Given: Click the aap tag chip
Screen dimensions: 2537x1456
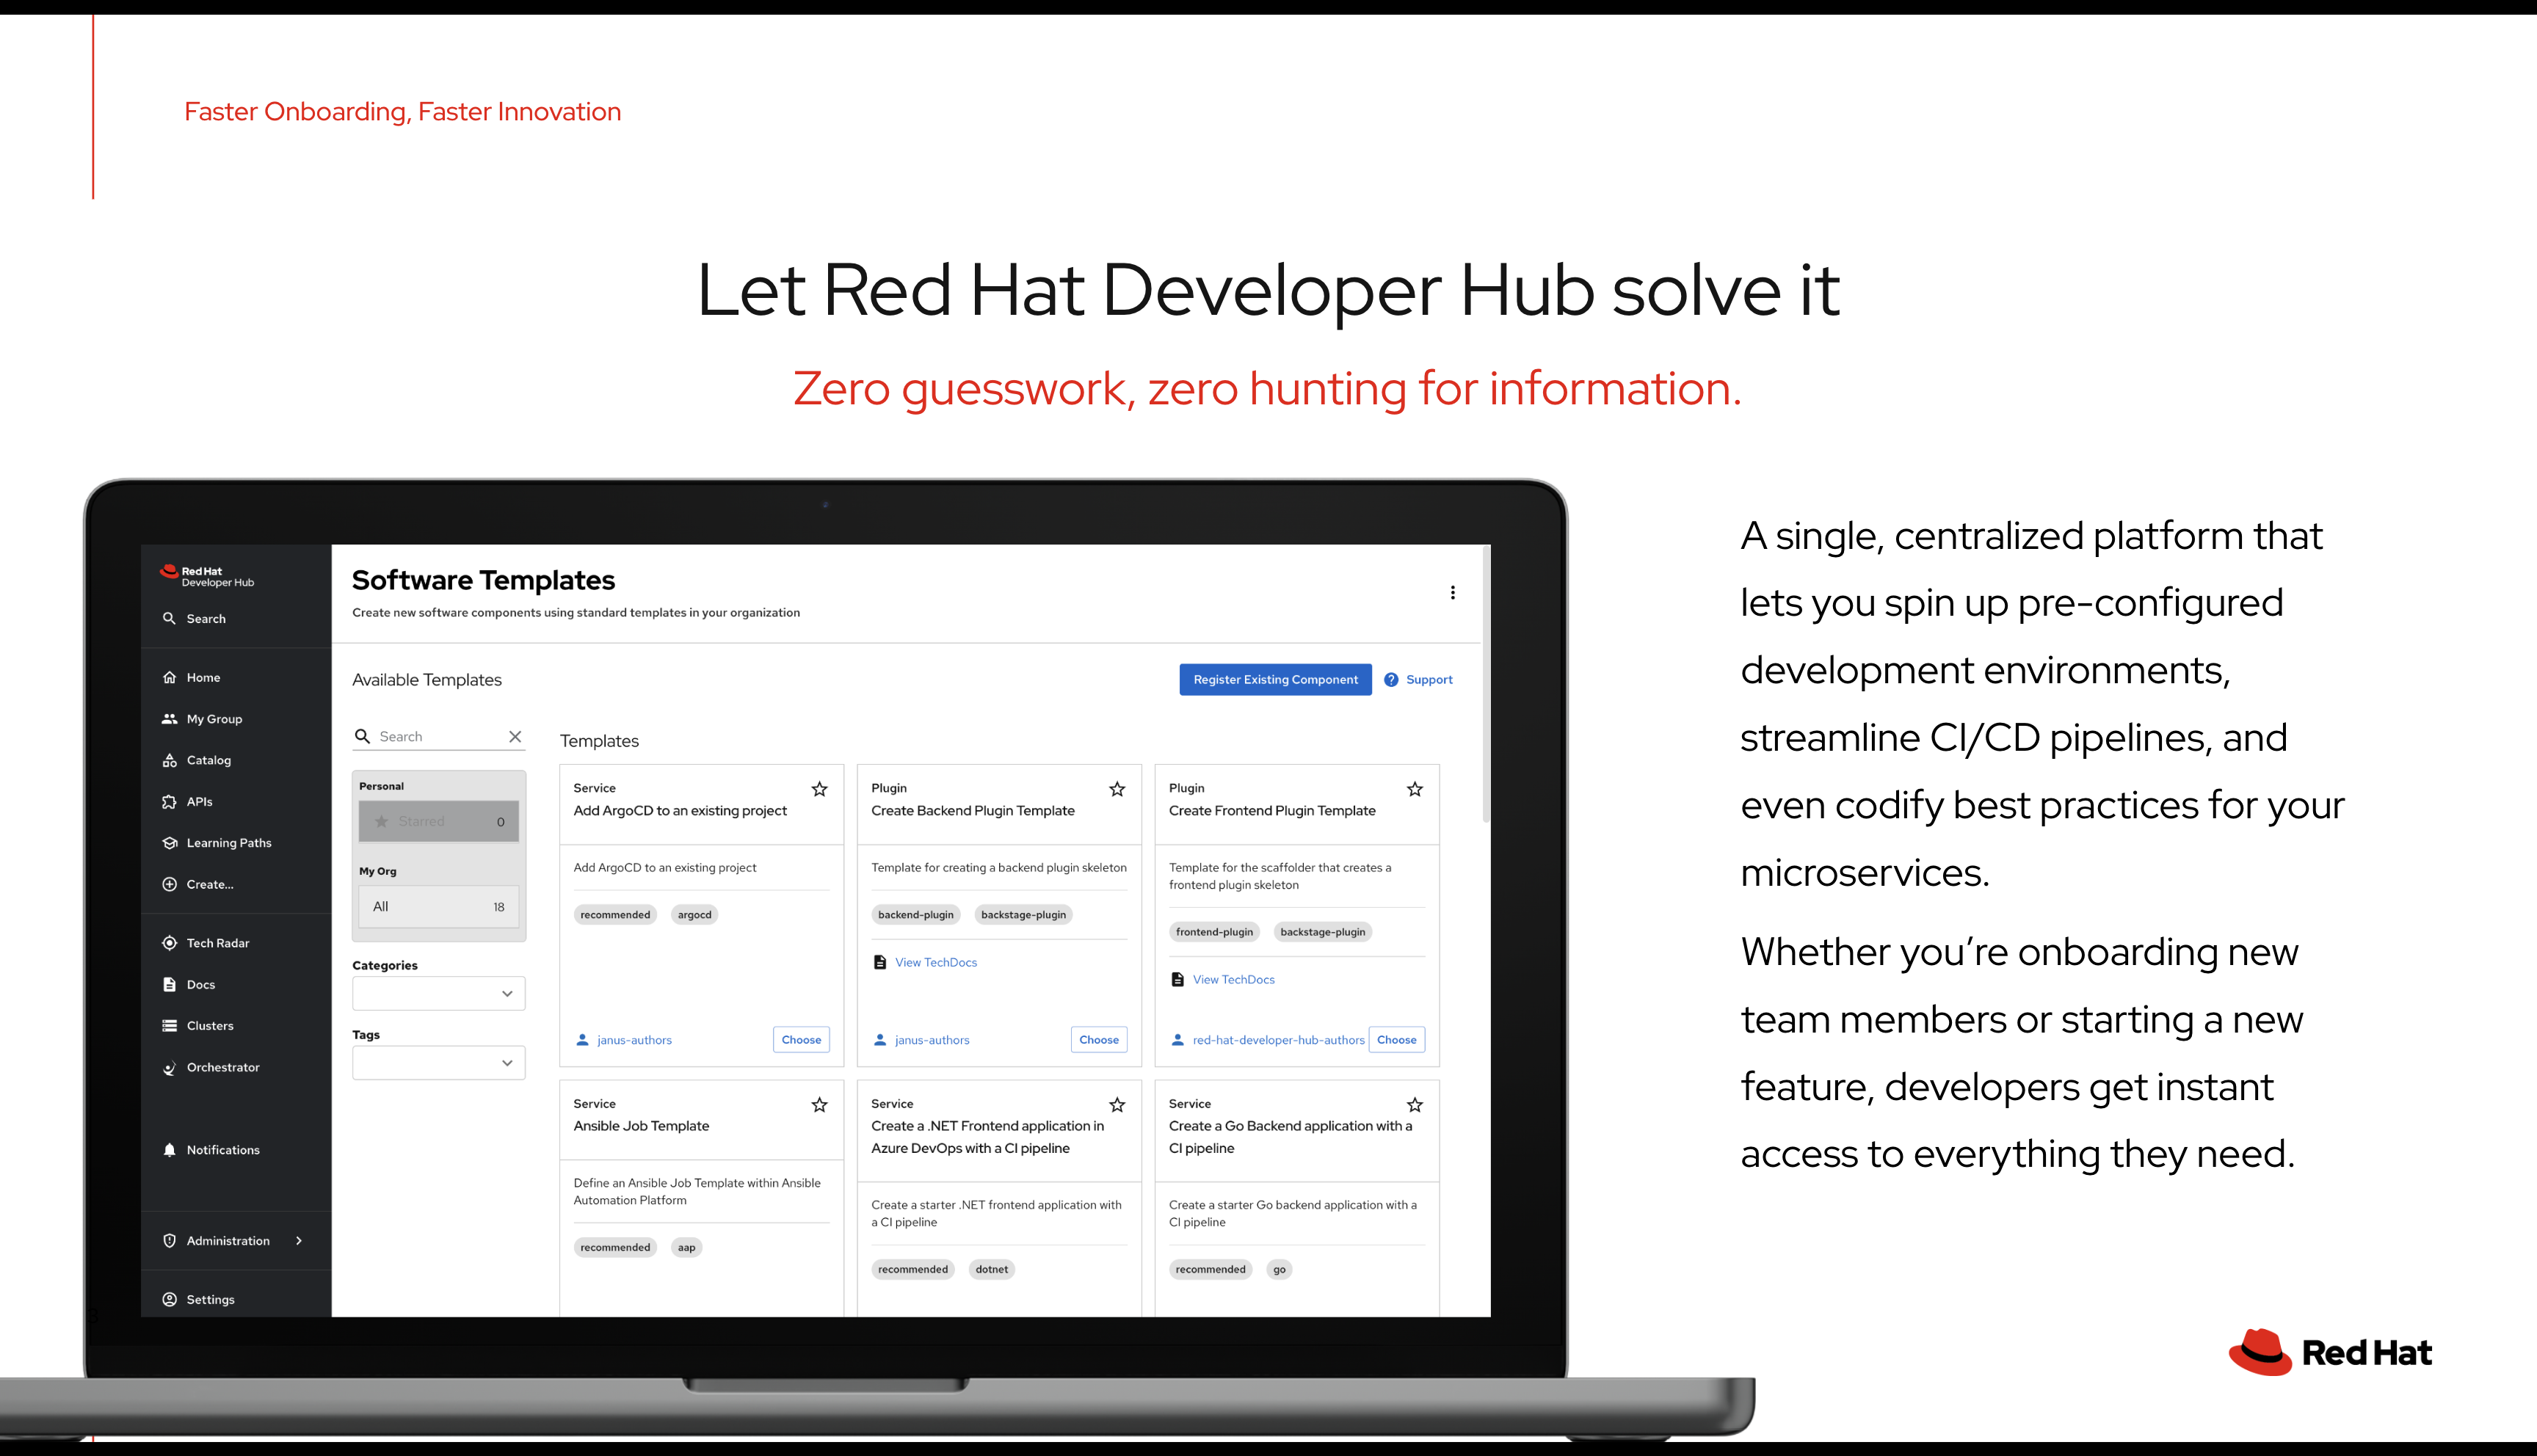Looking at the screenshot, I should (x=686, y=1248).
